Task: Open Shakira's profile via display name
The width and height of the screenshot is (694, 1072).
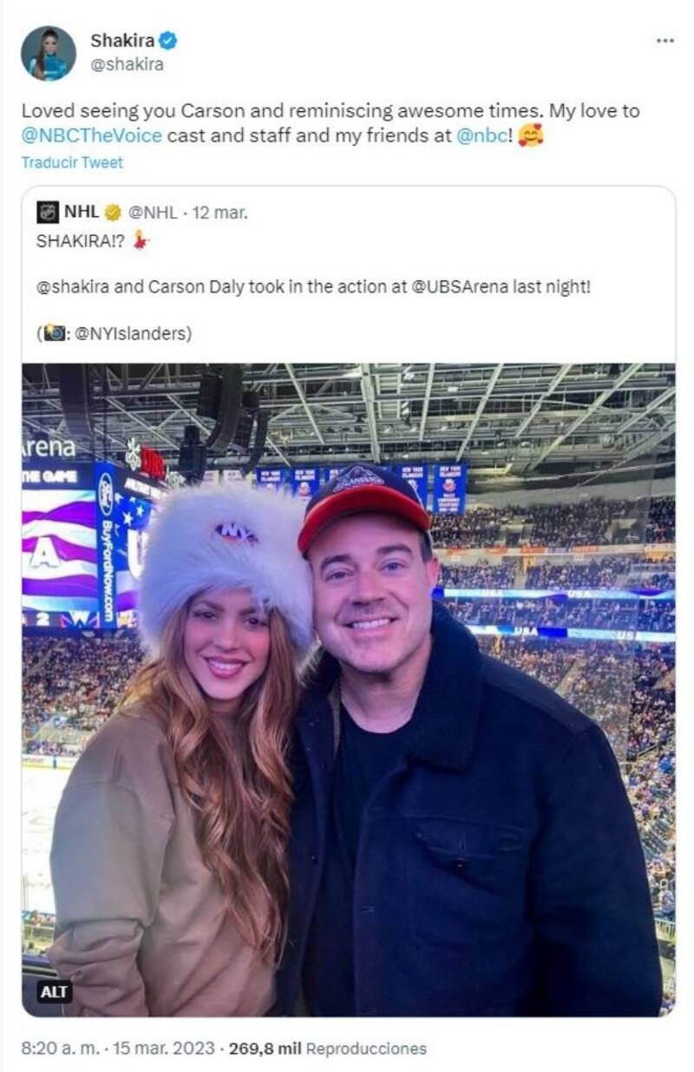Action: [122, 40]
